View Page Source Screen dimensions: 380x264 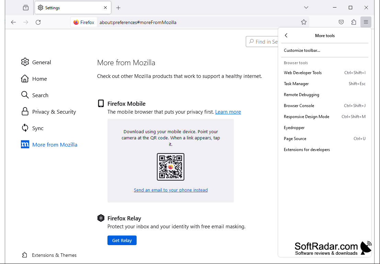point(325,139)
